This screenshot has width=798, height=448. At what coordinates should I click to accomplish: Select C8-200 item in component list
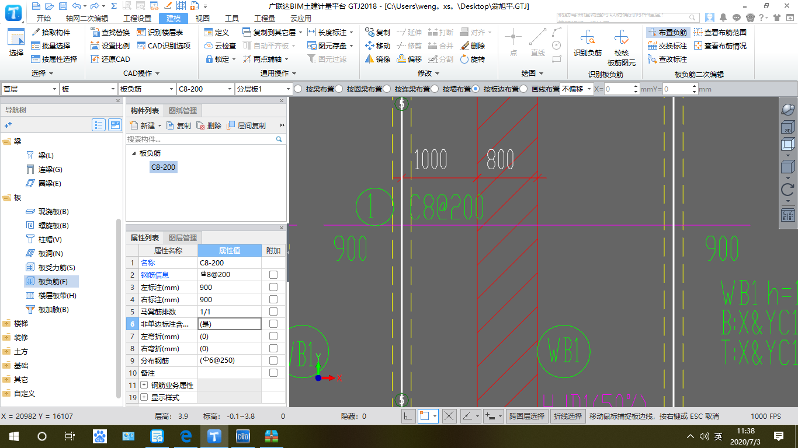point(163,167)
